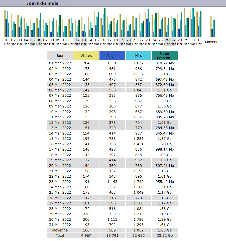Click the Total row label

click(x=60, y=235)
